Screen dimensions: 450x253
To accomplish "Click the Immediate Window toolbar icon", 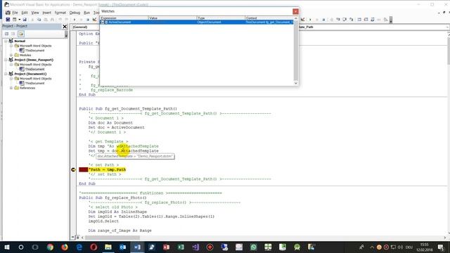I will 366,20.
